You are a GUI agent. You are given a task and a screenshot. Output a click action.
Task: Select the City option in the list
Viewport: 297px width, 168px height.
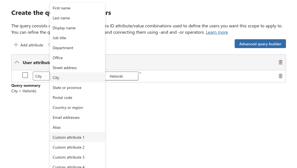point(77,78)
